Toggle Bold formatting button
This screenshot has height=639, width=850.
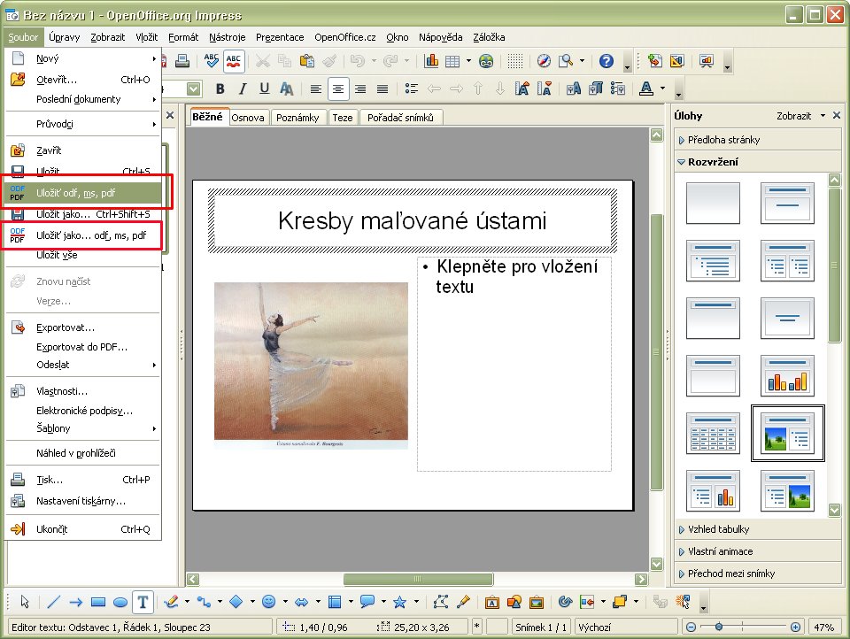tap(220, 89)
